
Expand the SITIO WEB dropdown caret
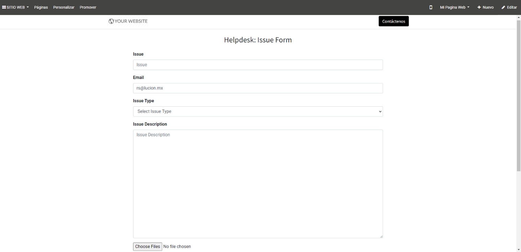click(28, 7)
